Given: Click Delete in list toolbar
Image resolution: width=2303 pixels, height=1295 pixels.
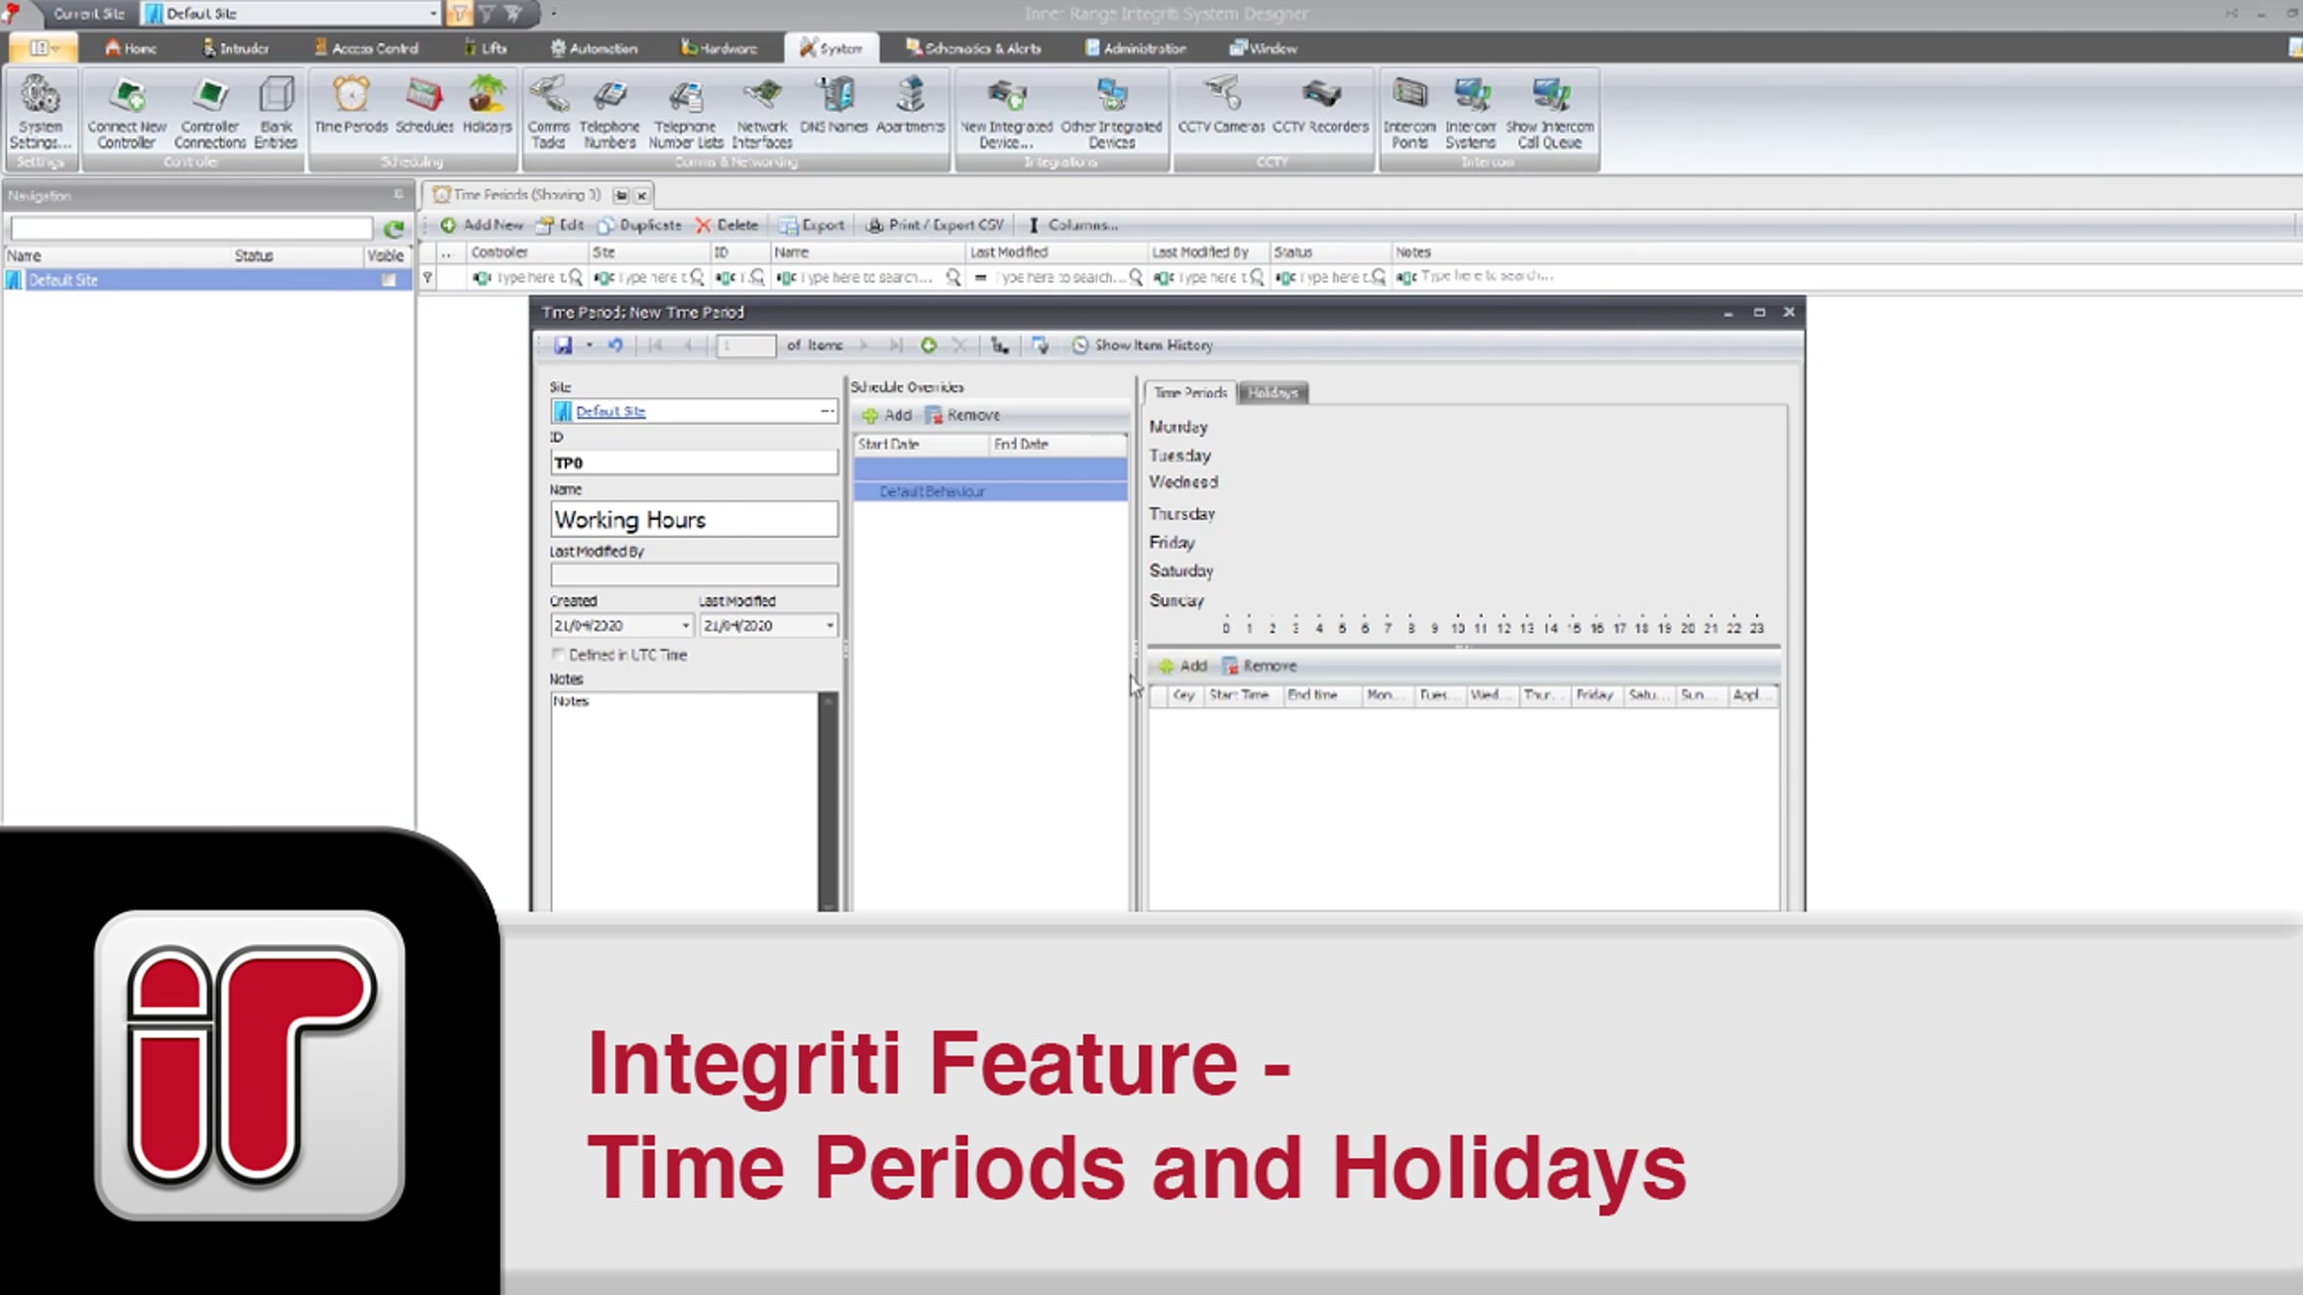Looking at the screenshot, I should tap(726, 224).
